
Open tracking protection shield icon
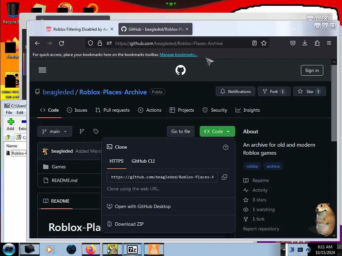click(x=91, y=43)
